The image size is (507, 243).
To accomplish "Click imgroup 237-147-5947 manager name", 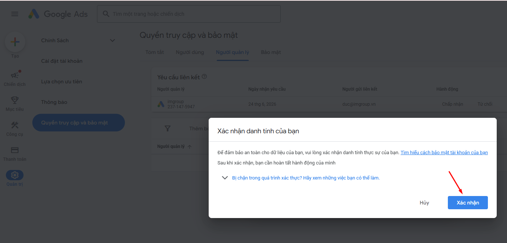I will 181,104.
